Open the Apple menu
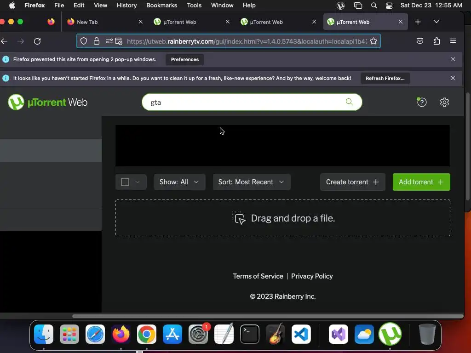Viewport: 471px width, 353px height. (x=11, y=5)
